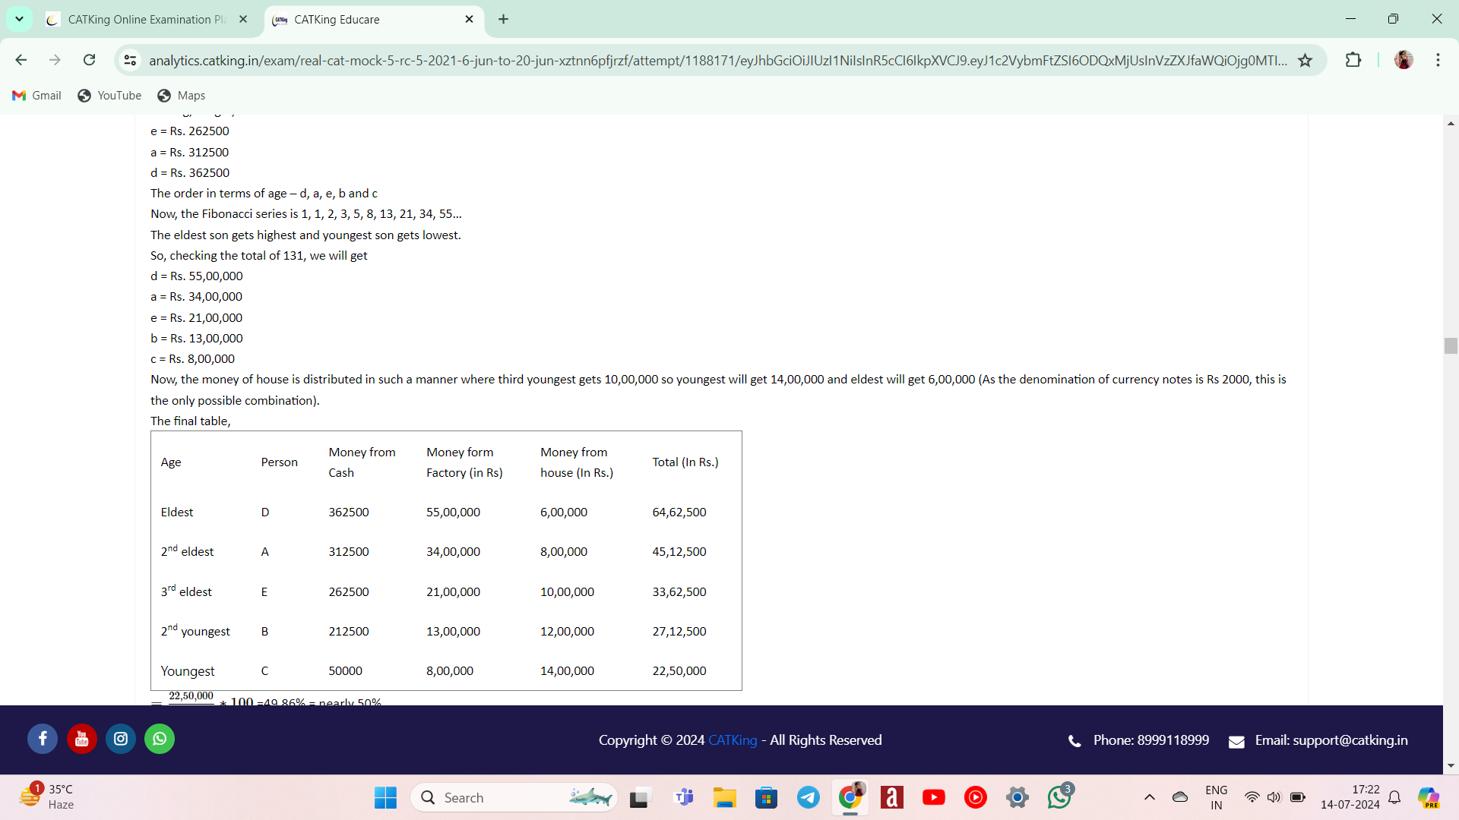
Task: Close the CATKing Online Examination tab
Action: pyautogui.click(x=243, y=19)
